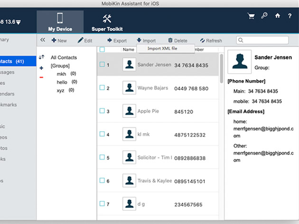Click the Import toolbar button
Image resolution: width=299 pixels, height=224 pixels.
coord(146,41)
